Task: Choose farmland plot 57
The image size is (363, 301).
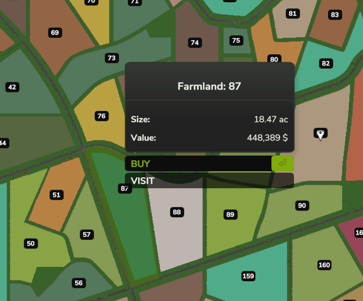Action: click(x=86, y=235)
